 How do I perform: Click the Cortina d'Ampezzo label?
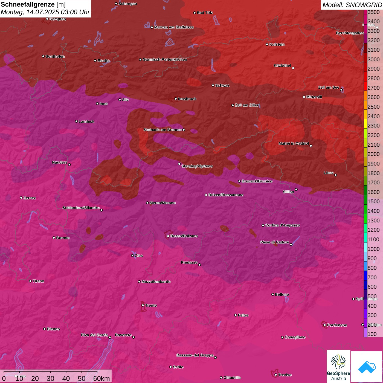click(283, 225)
